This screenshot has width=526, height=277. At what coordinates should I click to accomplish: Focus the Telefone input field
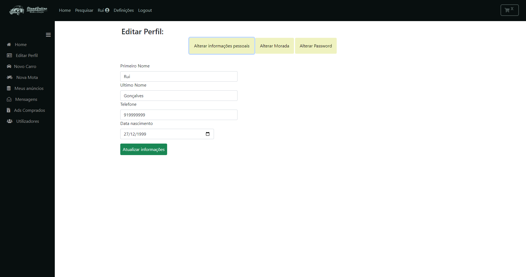pos(179,115)
